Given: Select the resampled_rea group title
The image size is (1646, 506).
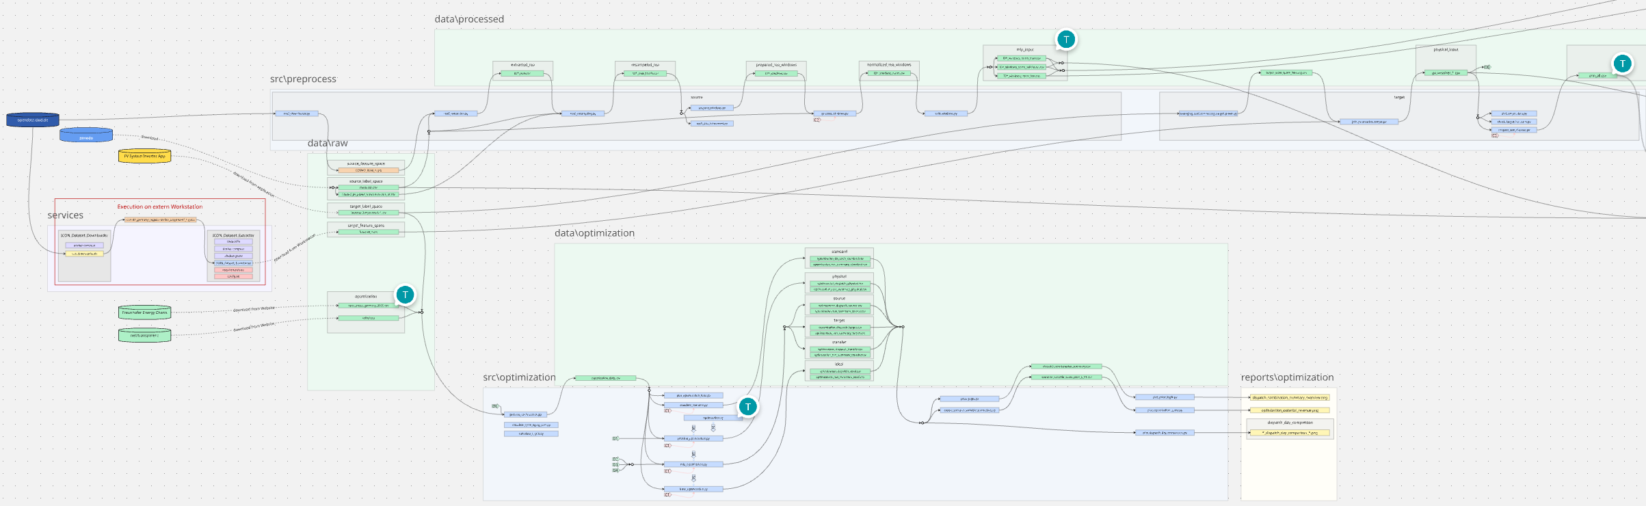Looking at the screenshot, I should click(x=645, y=65).
